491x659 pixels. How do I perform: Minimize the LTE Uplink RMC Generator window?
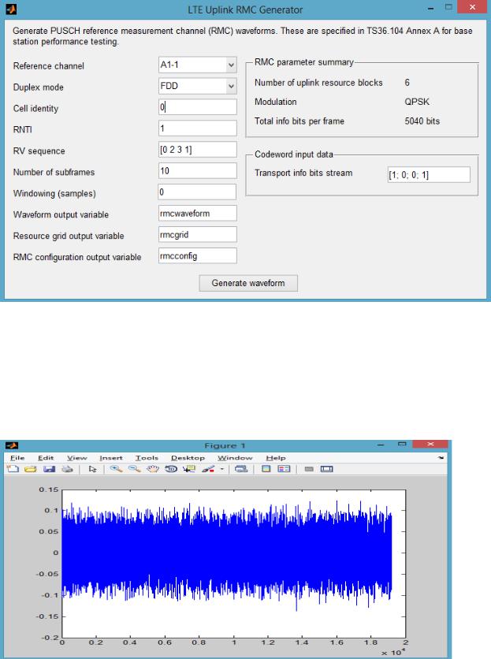(430, 9)
